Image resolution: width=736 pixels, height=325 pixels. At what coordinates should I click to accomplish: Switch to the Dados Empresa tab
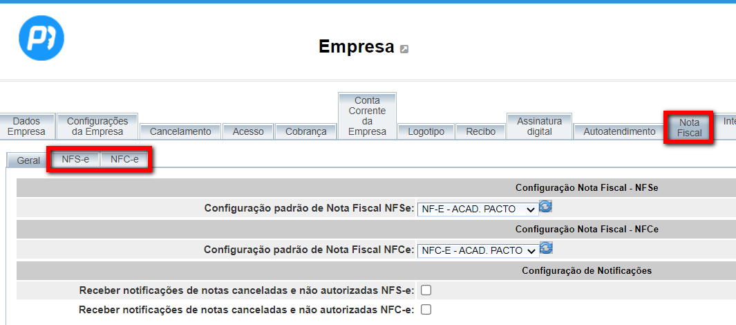tap(27, 127)
